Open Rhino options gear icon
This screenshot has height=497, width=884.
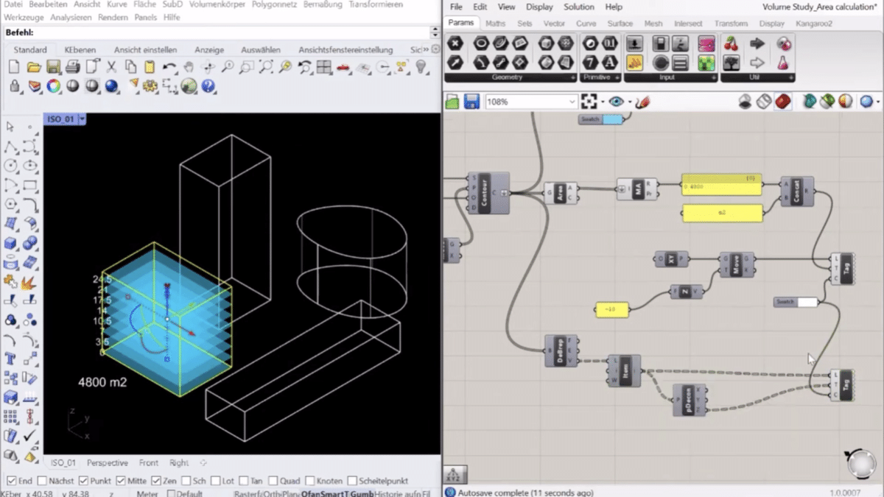(150, 86)
